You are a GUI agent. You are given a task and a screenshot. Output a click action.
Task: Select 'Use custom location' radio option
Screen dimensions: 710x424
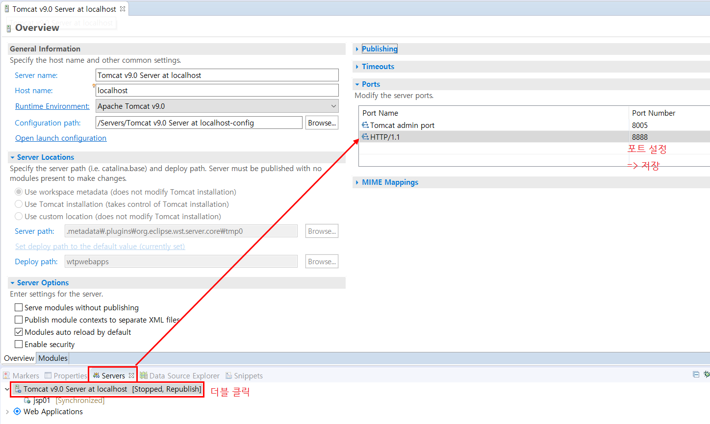19,216
